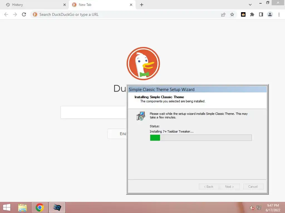The height and width of the screenshot is (213, 285).
Task: Click the DuckDuckGo icon in address bar
Action: click(35, 14)
